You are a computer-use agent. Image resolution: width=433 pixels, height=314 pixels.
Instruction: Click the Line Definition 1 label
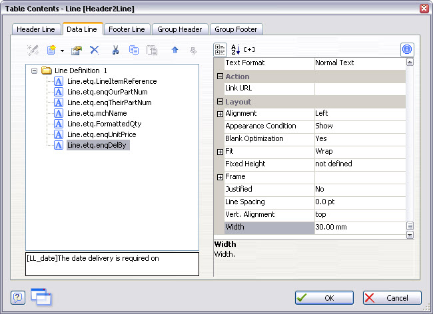[x=81, y=71]
